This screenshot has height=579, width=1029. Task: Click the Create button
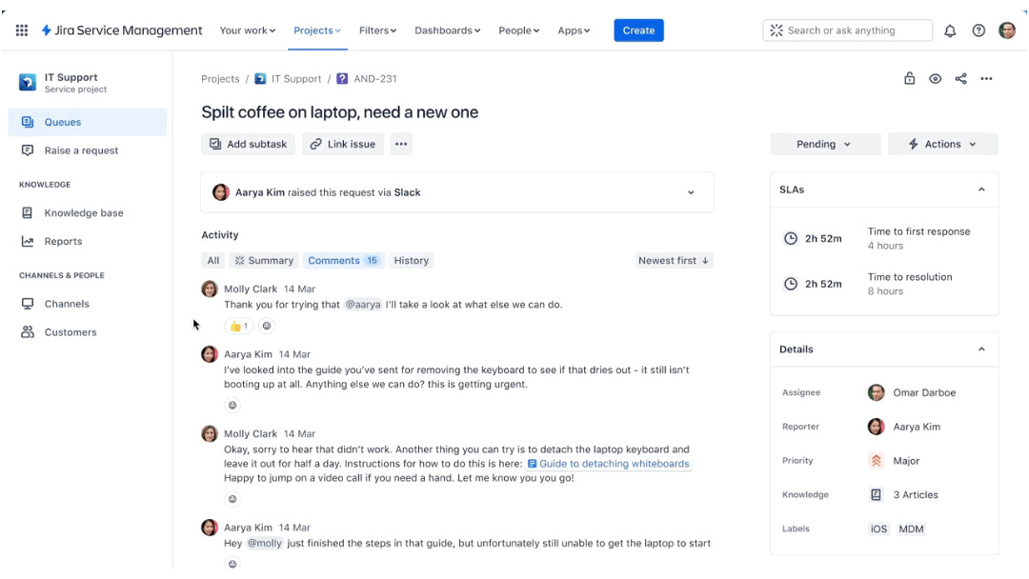point(638,30)
